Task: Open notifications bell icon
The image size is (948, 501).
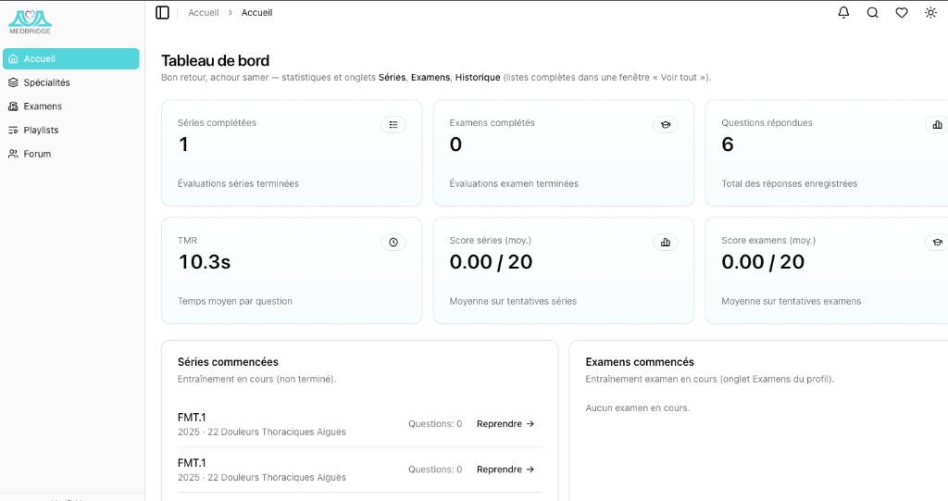Action: 843,13
